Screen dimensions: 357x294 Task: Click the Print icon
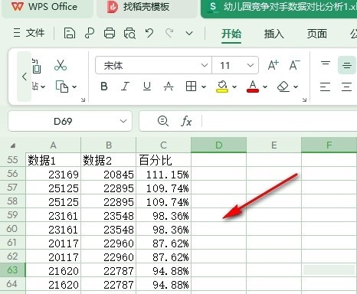tap(110, 33)
